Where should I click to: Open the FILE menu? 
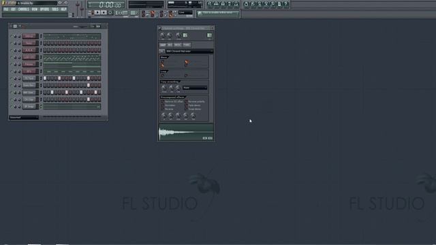6,9
